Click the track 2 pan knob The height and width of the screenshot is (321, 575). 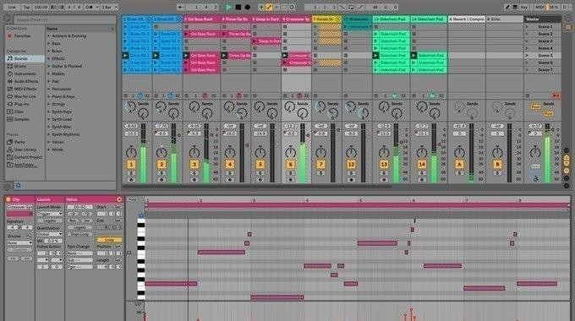(x=162, y=152)
